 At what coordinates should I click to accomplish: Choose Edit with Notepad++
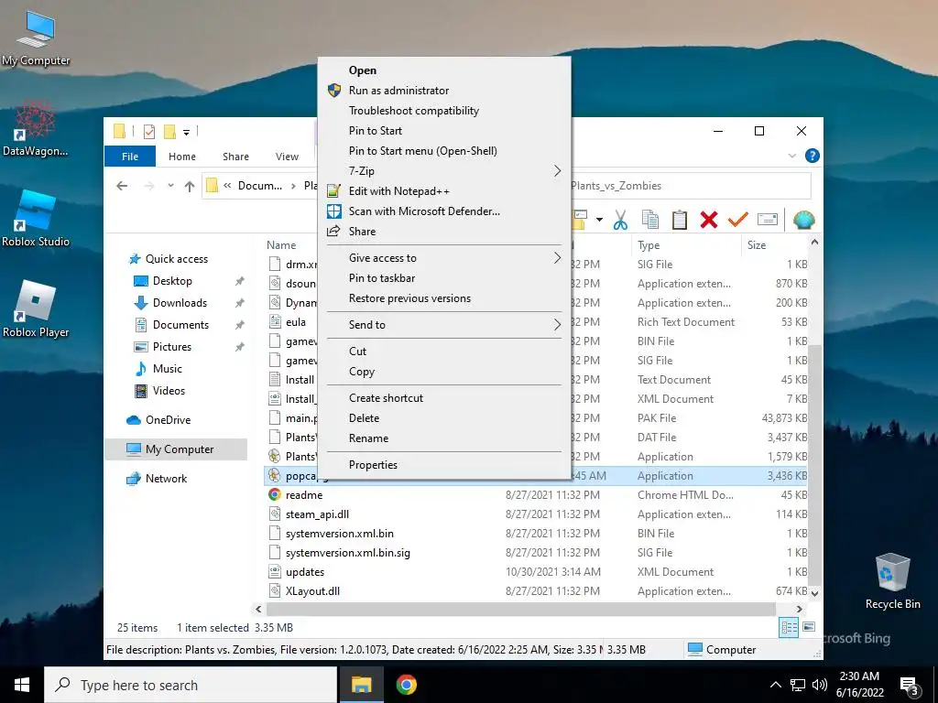[x=399, y=191]
